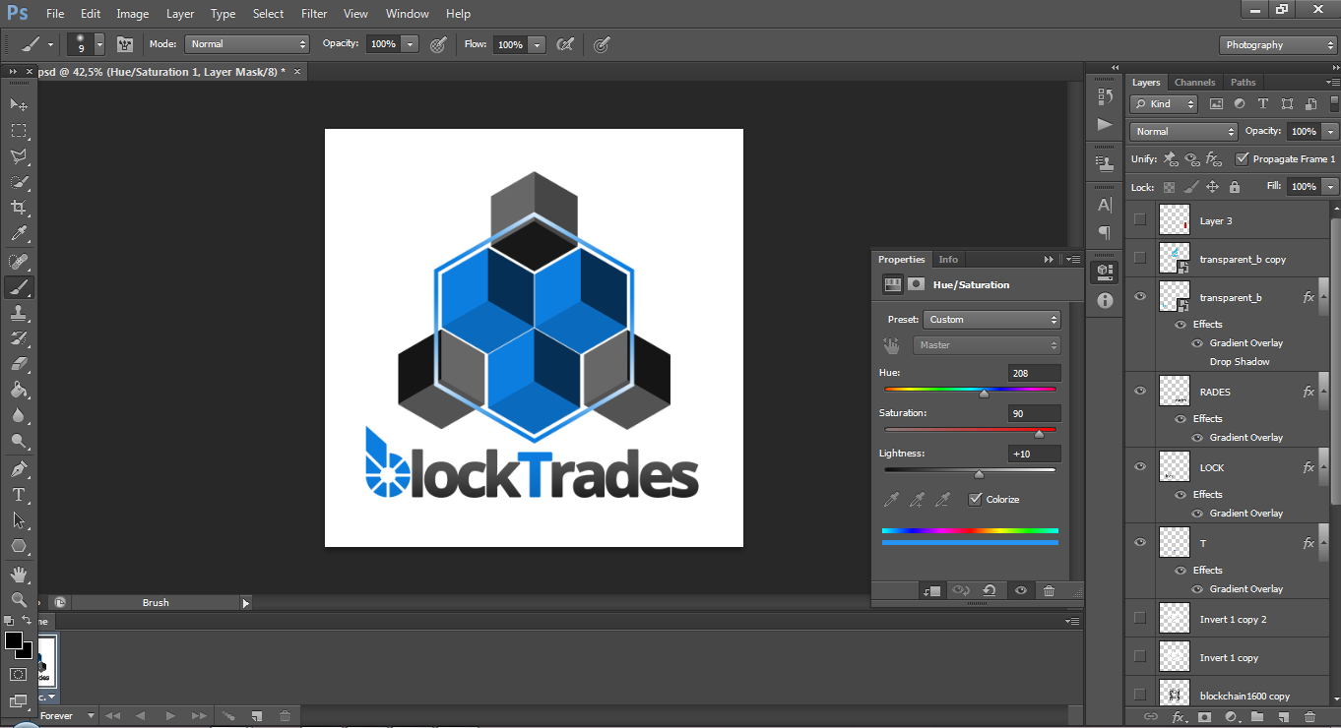This screenshot has width=1341, height=728.
Task: Select the Move tool
Action: [19, 103]
